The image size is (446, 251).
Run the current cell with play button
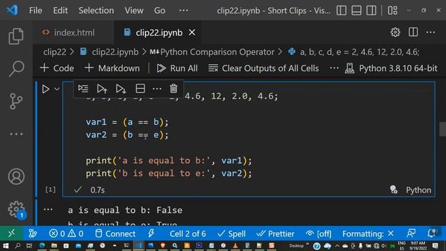tap(45, 89)
